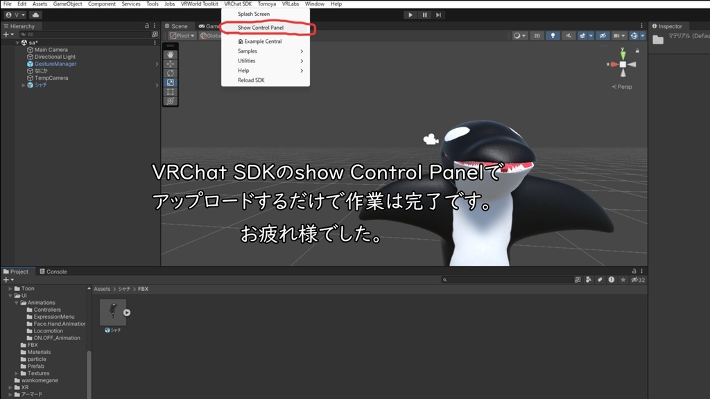Viewport: 710px width, 399px height.
Task: Open the シャチ FBX thumbnail in Project panel
Action: pyautogui.click(x=112, y=311)
